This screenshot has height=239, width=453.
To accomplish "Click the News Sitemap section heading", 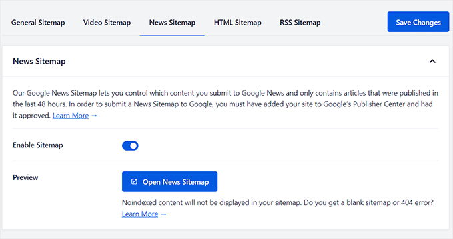I will coord(39,61).
